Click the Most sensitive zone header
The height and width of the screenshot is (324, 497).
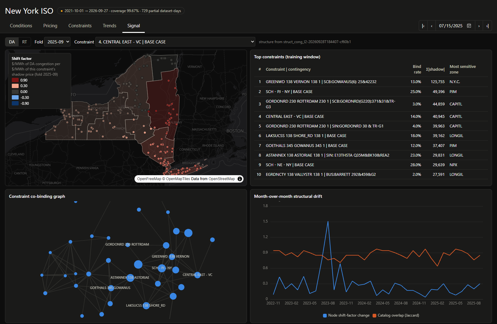pos(463,69)
